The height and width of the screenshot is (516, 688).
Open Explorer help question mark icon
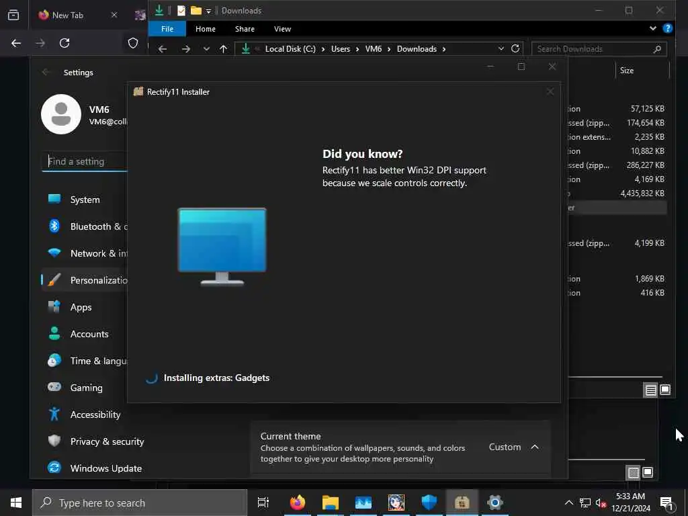(x=667, y=28)
